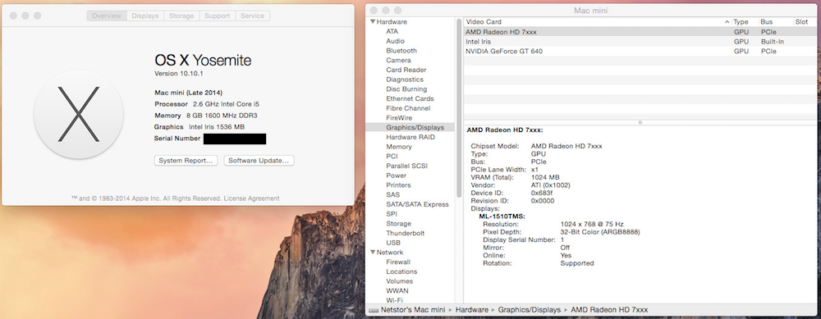The image size is (821, 319).
Task: Collapse the Hardware section triangle
Action: pyautogui.click(x=373, y=22)
